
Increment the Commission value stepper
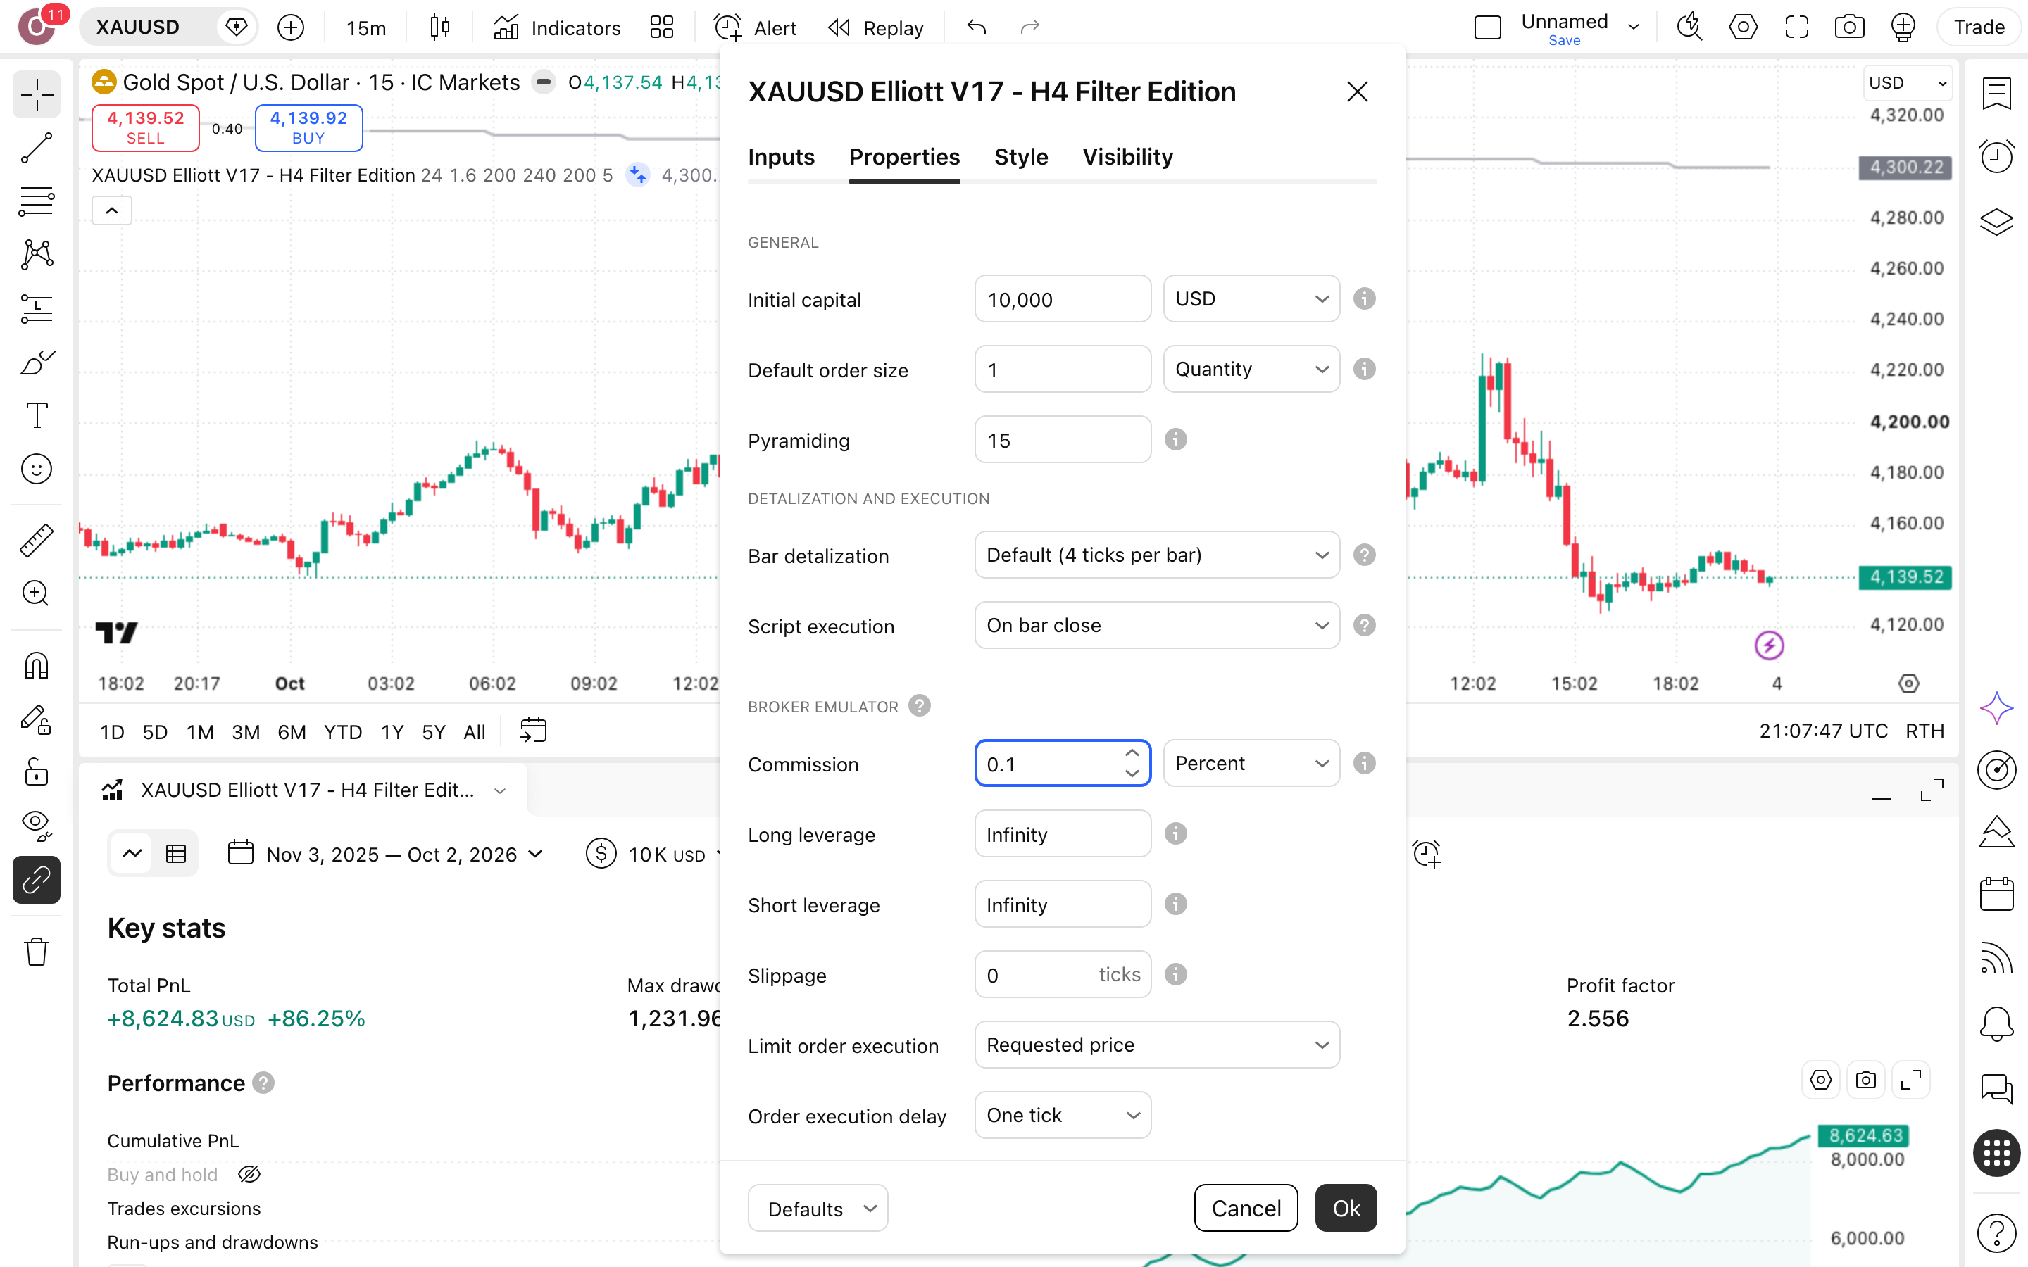[1132, 752]
